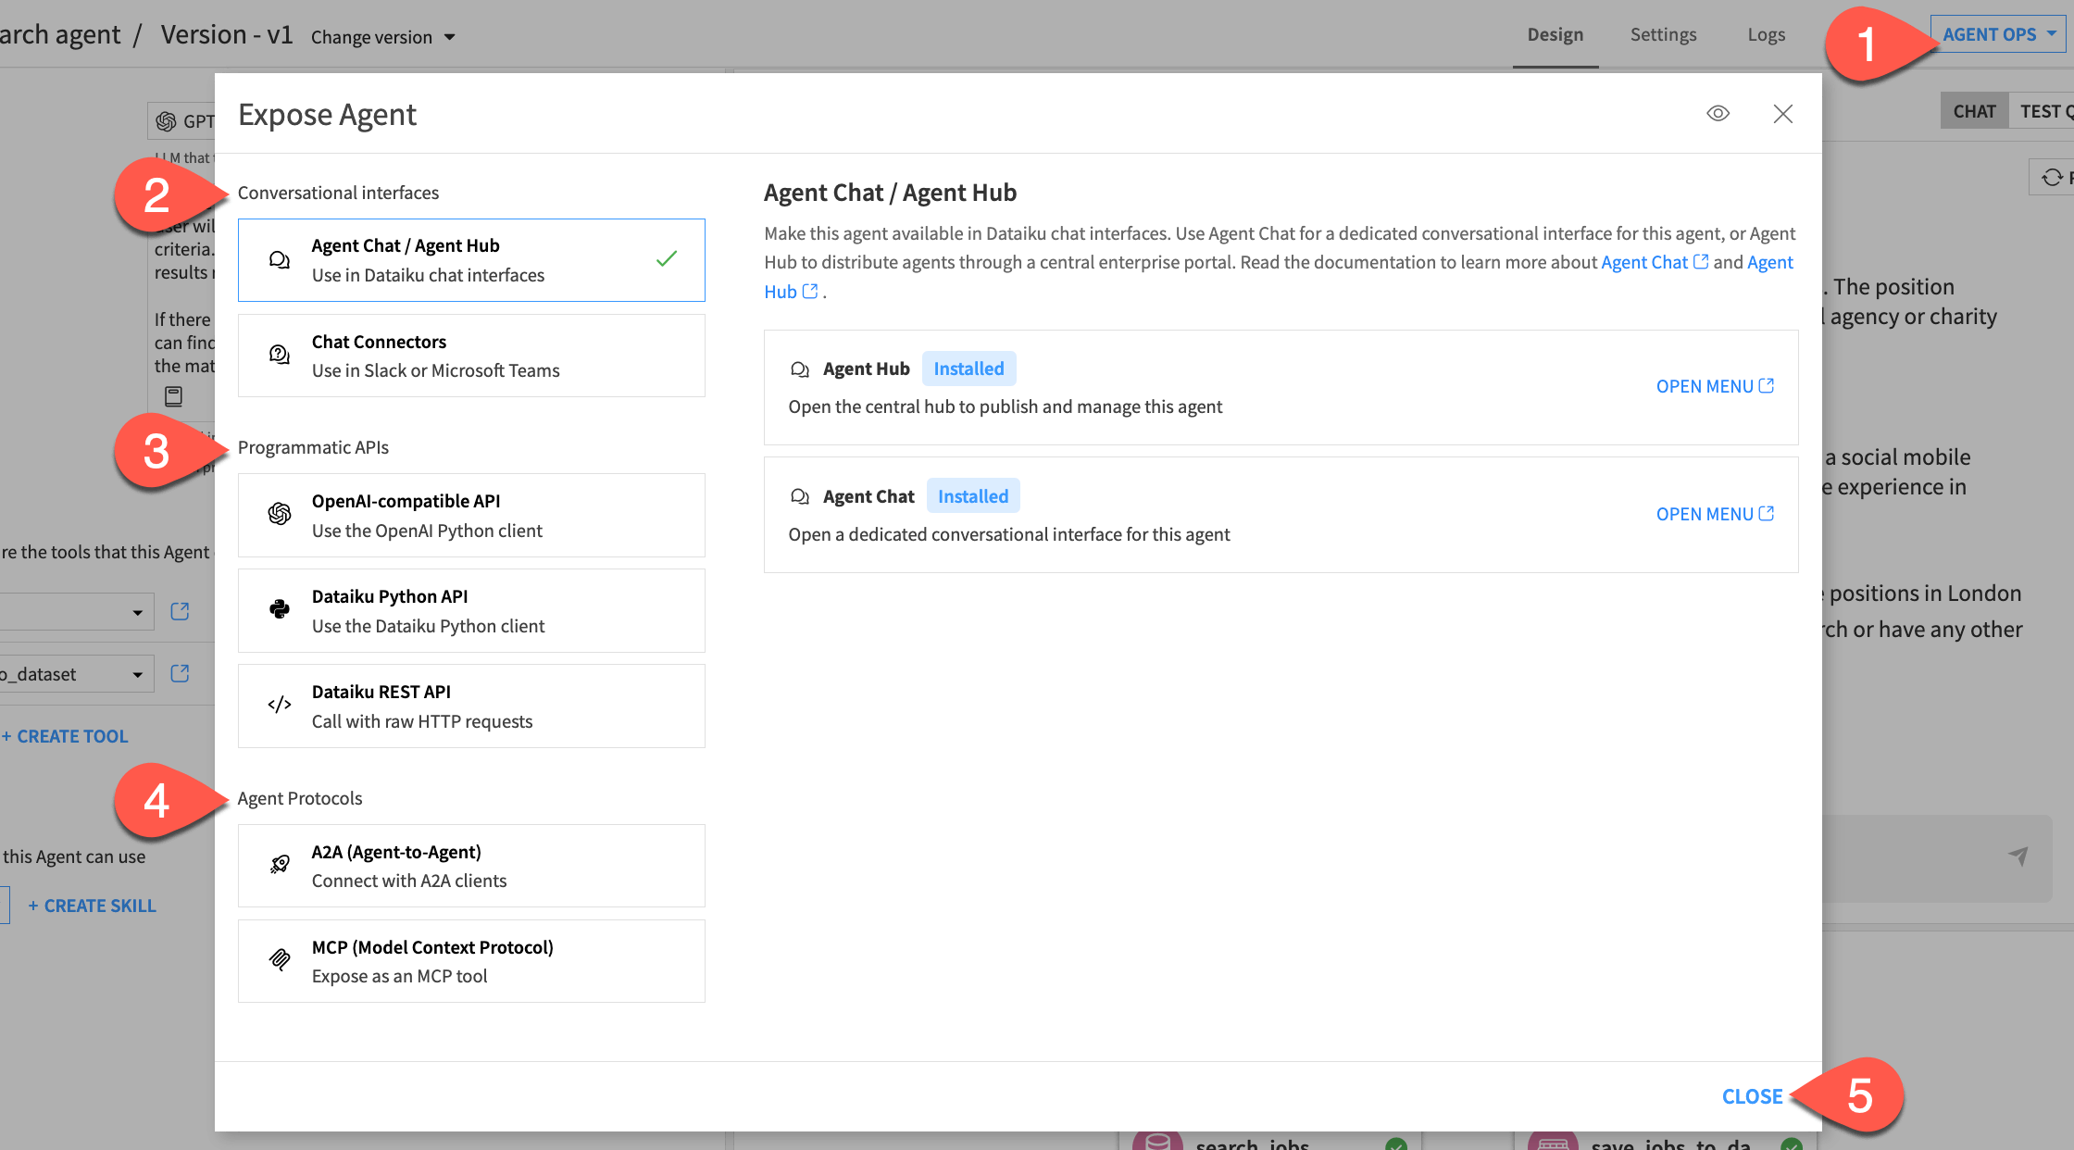Click the Chat Connectors question-bubble icon

point(279,355)
